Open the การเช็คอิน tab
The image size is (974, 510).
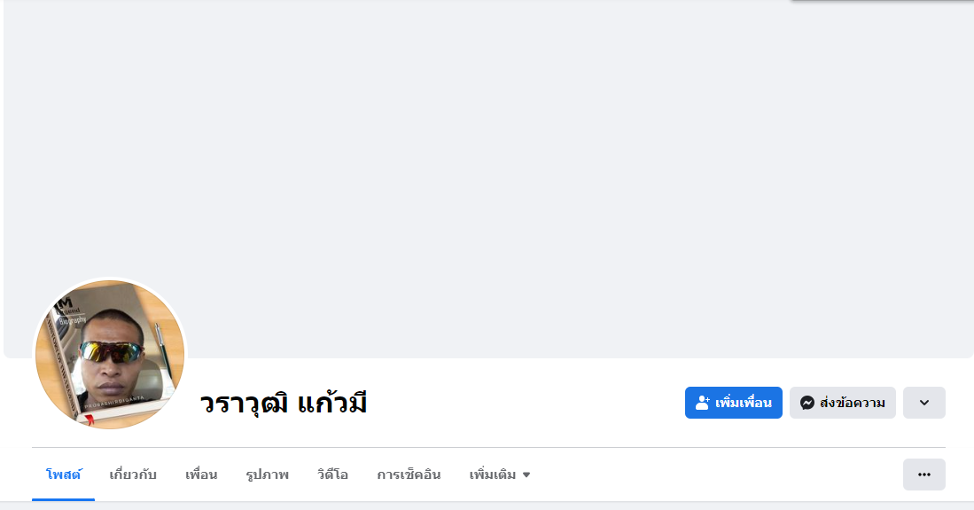point(409,475)
